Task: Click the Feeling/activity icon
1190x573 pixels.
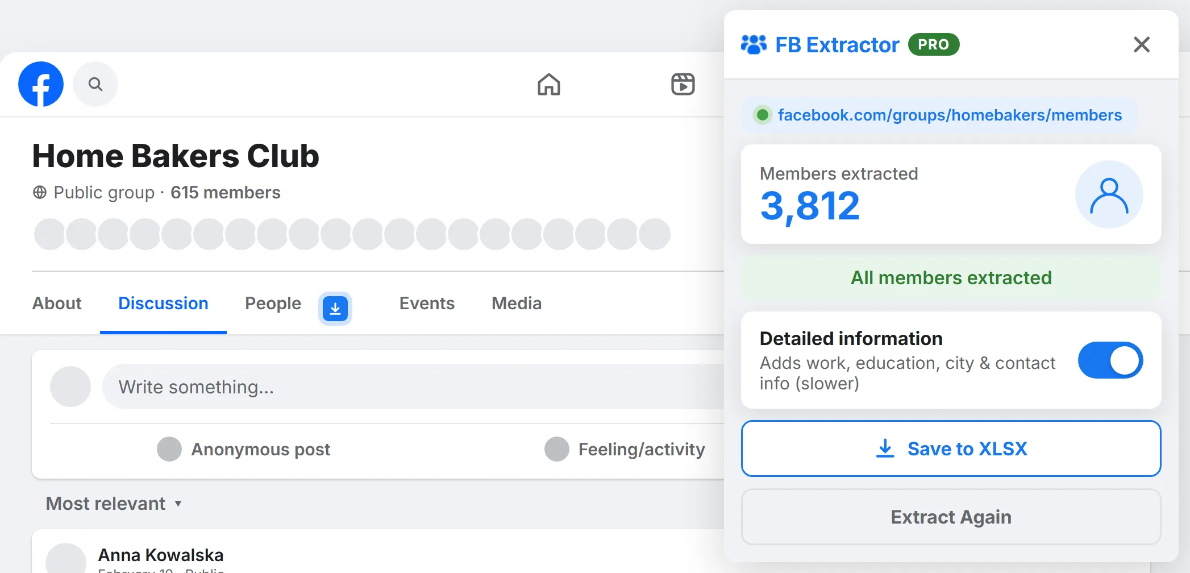Action: [x=557, y=449]
